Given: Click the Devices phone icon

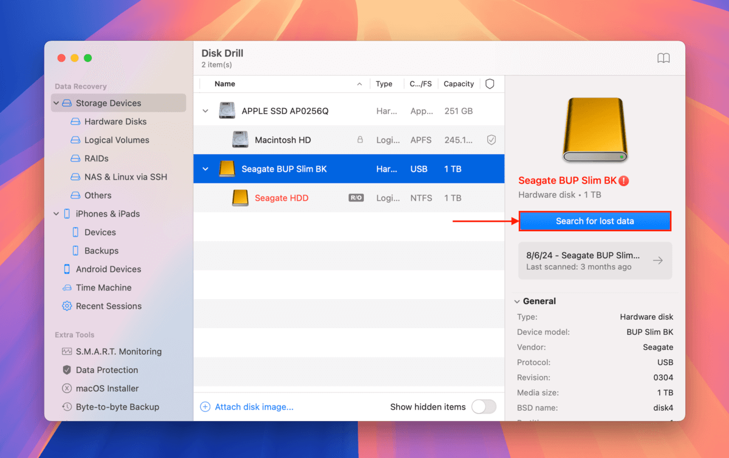Looking at the screenshot, I should pos(75,232).
